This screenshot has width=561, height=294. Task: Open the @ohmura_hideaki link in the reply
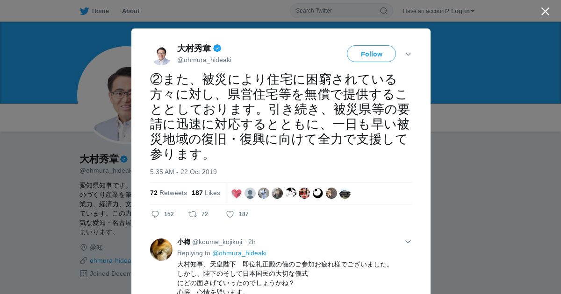point(239,253)
